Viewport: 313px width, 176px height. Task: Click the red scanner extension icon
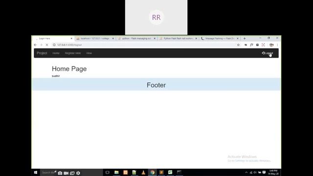click(x=263, y=45)
